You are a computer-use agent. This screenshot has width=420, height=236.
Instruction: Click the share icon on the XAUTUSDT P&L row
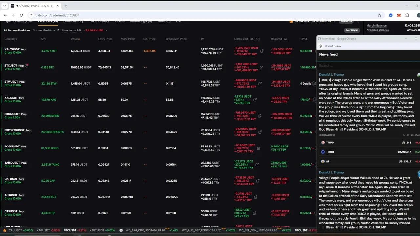[x=262, y=51]
